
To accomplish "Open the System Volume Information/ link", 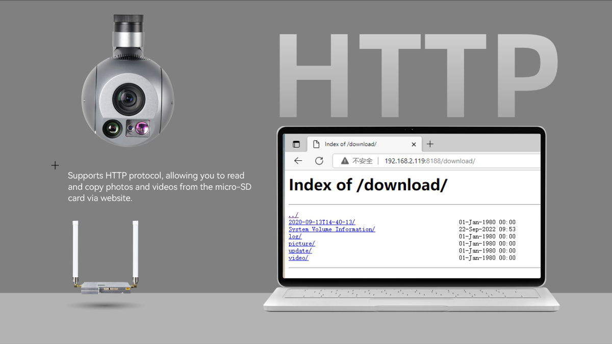I will [331, 230].
